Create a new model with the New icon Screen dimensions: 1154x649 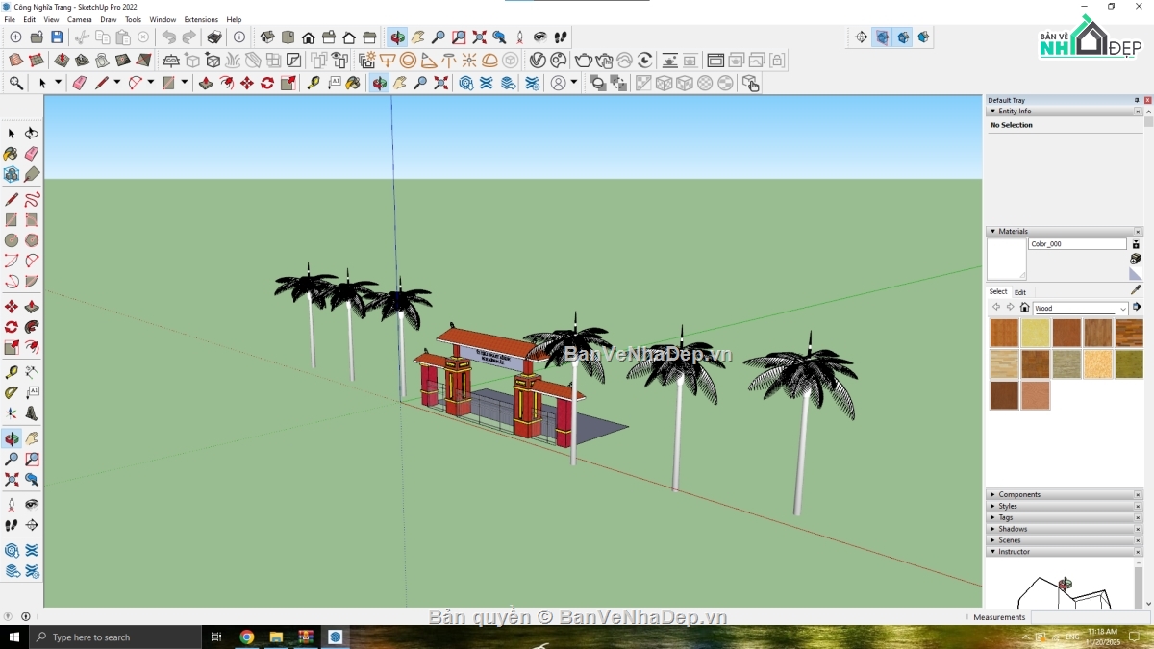coord(15,37)
